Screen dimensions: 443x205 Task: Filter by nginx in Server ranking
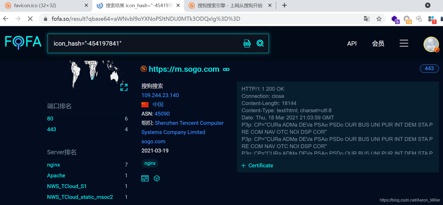coord(54,165)
